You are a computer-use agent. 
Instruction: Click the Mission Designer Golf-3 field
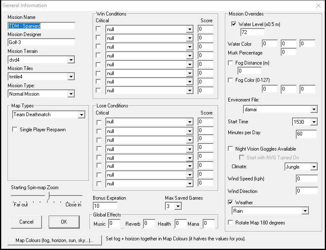coord(42,42)
